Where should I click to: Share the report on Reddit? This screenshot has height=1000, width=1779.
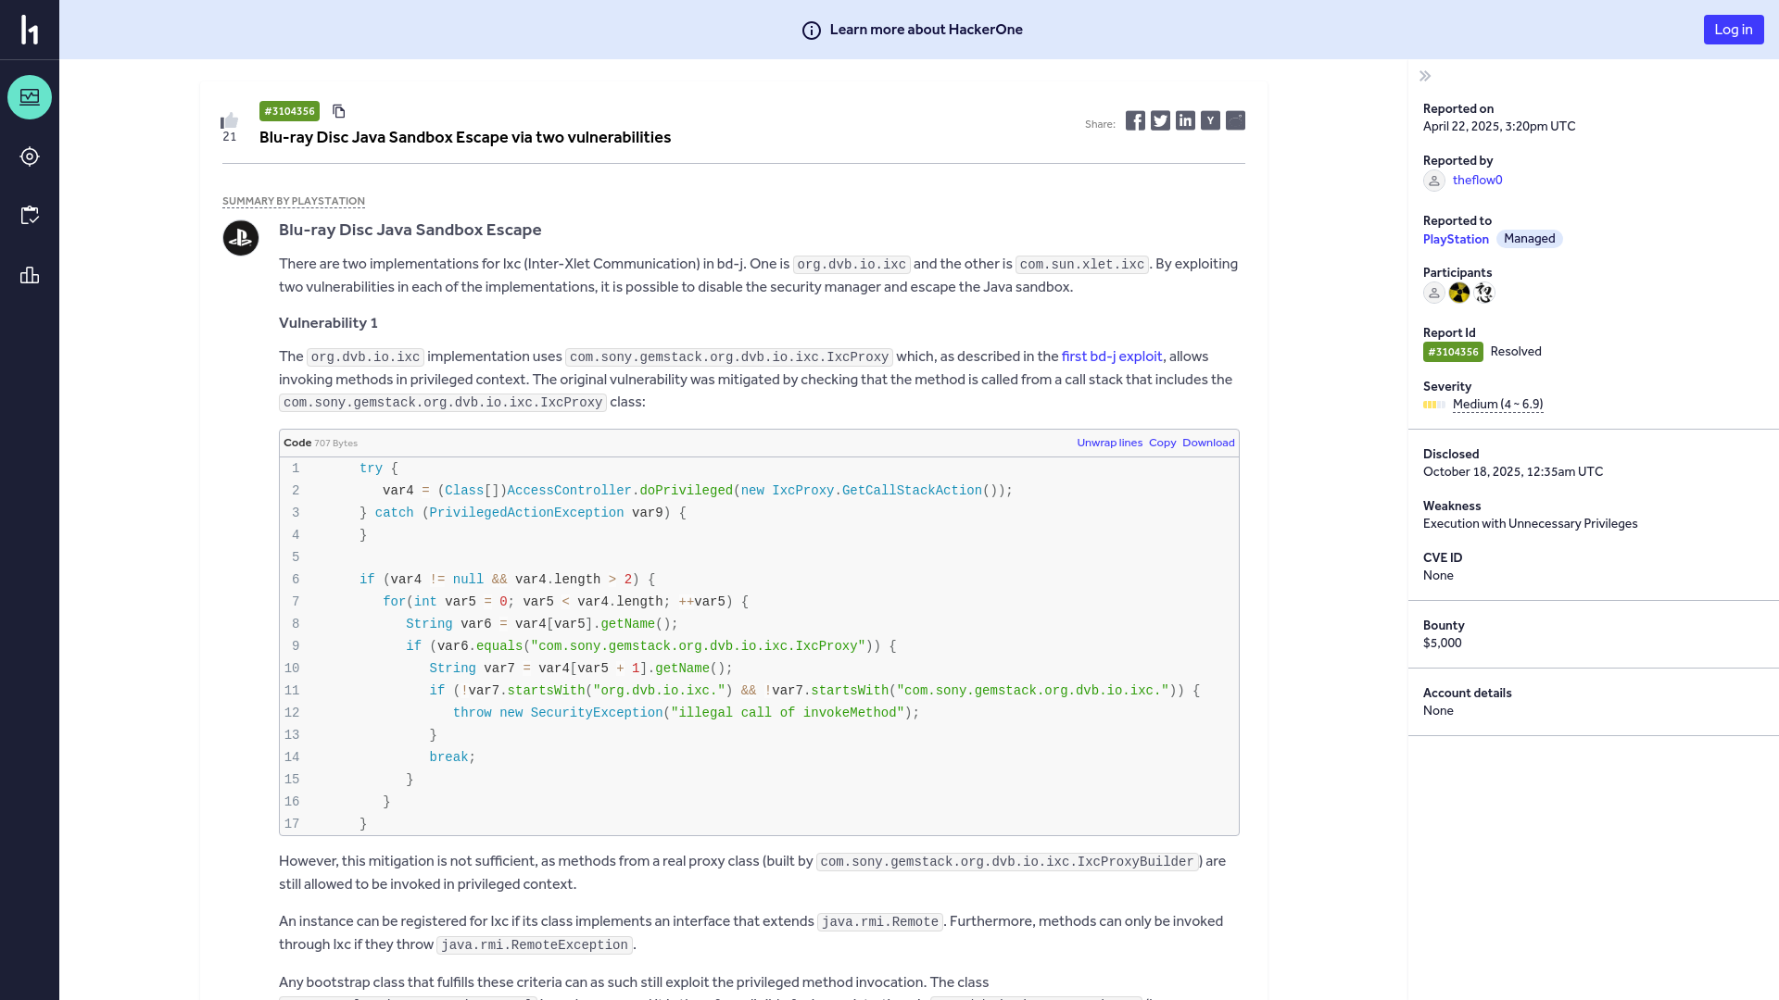tap(1235, 120)
